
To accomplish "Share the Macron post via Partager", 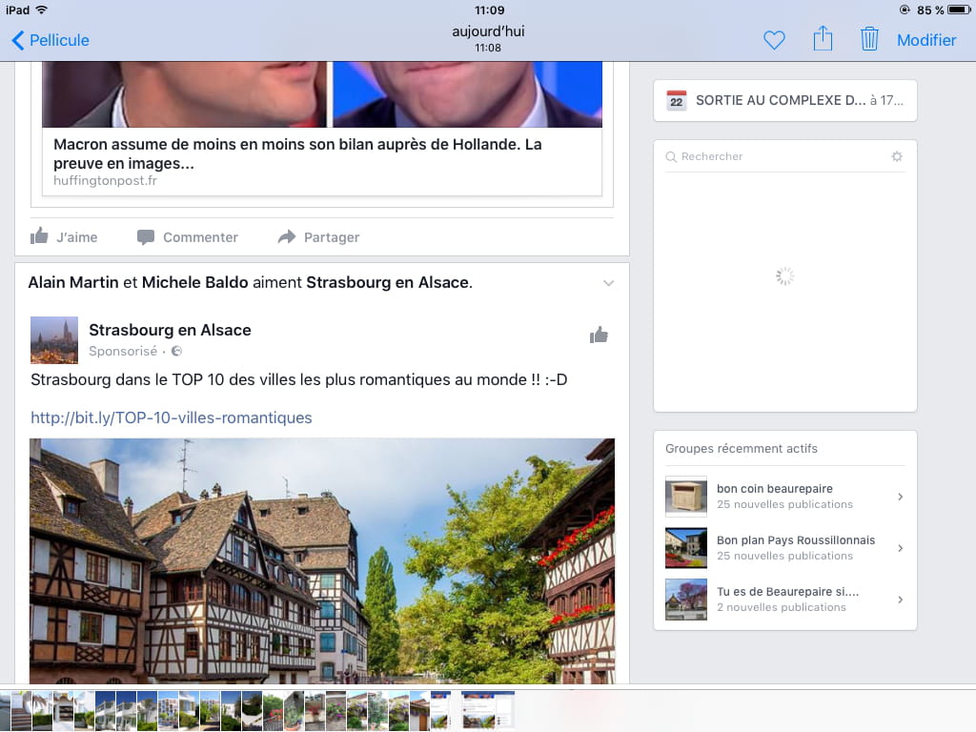I will (318, 237).
